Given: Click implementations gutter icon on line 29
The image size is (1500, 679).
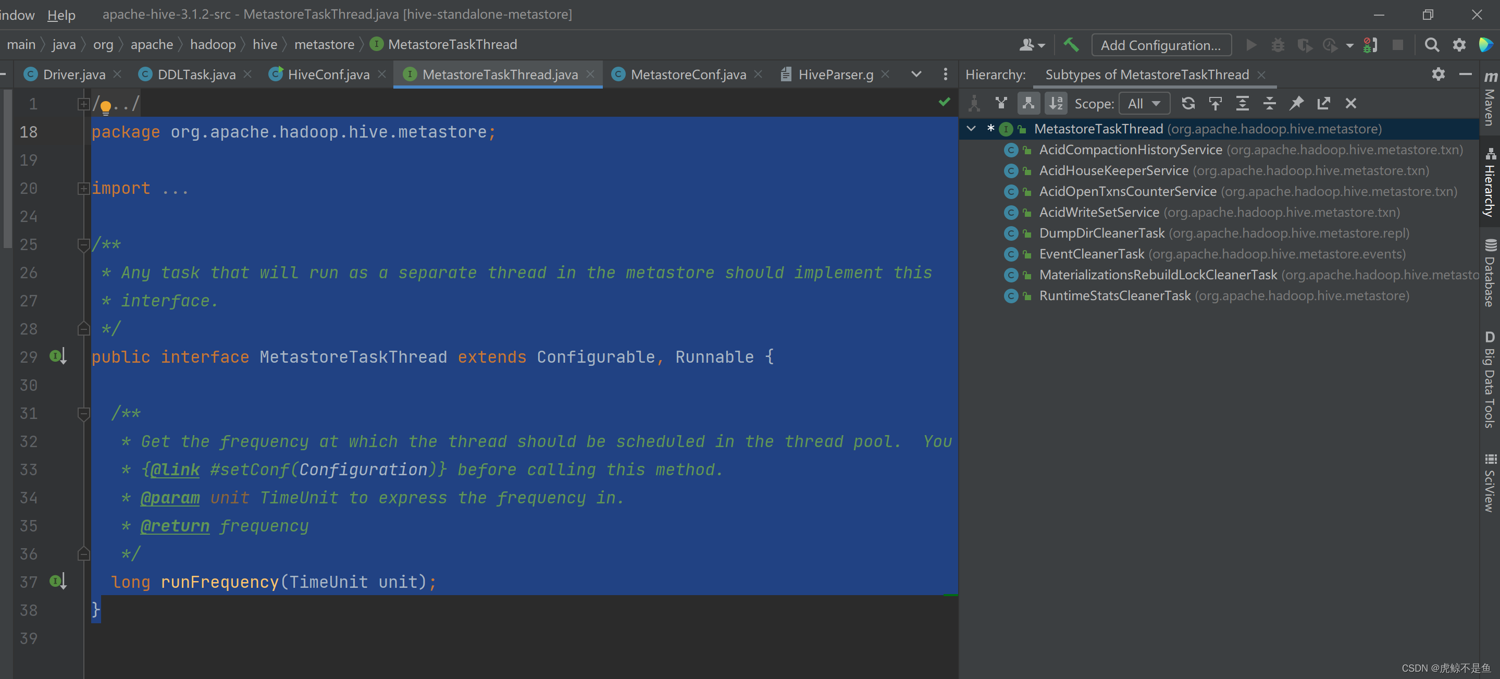Looking at the screenshot, I should (58, 356).
